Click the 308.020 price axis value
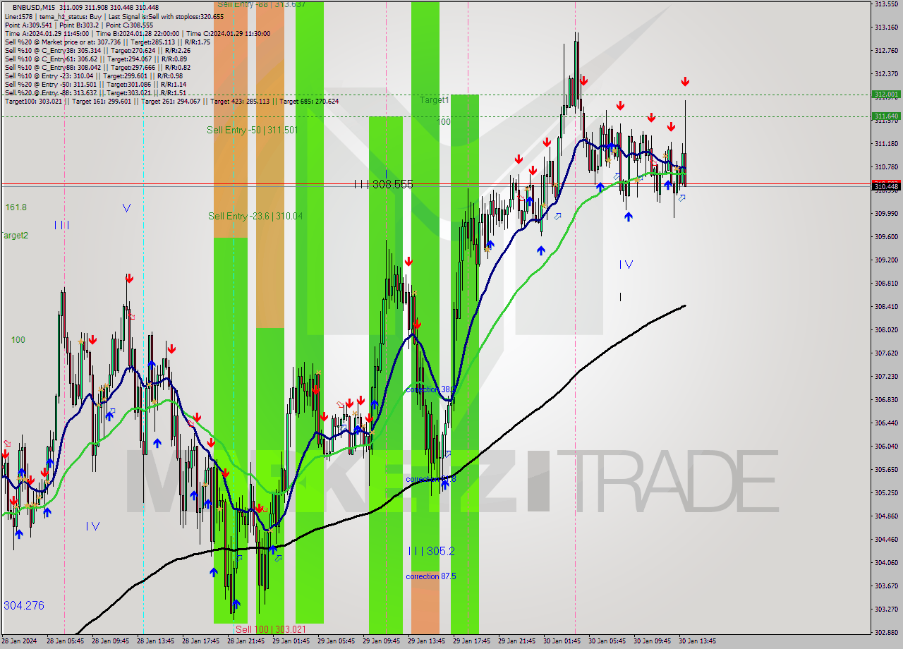Viewport: 903px width, 649px height. pos(886,330)
